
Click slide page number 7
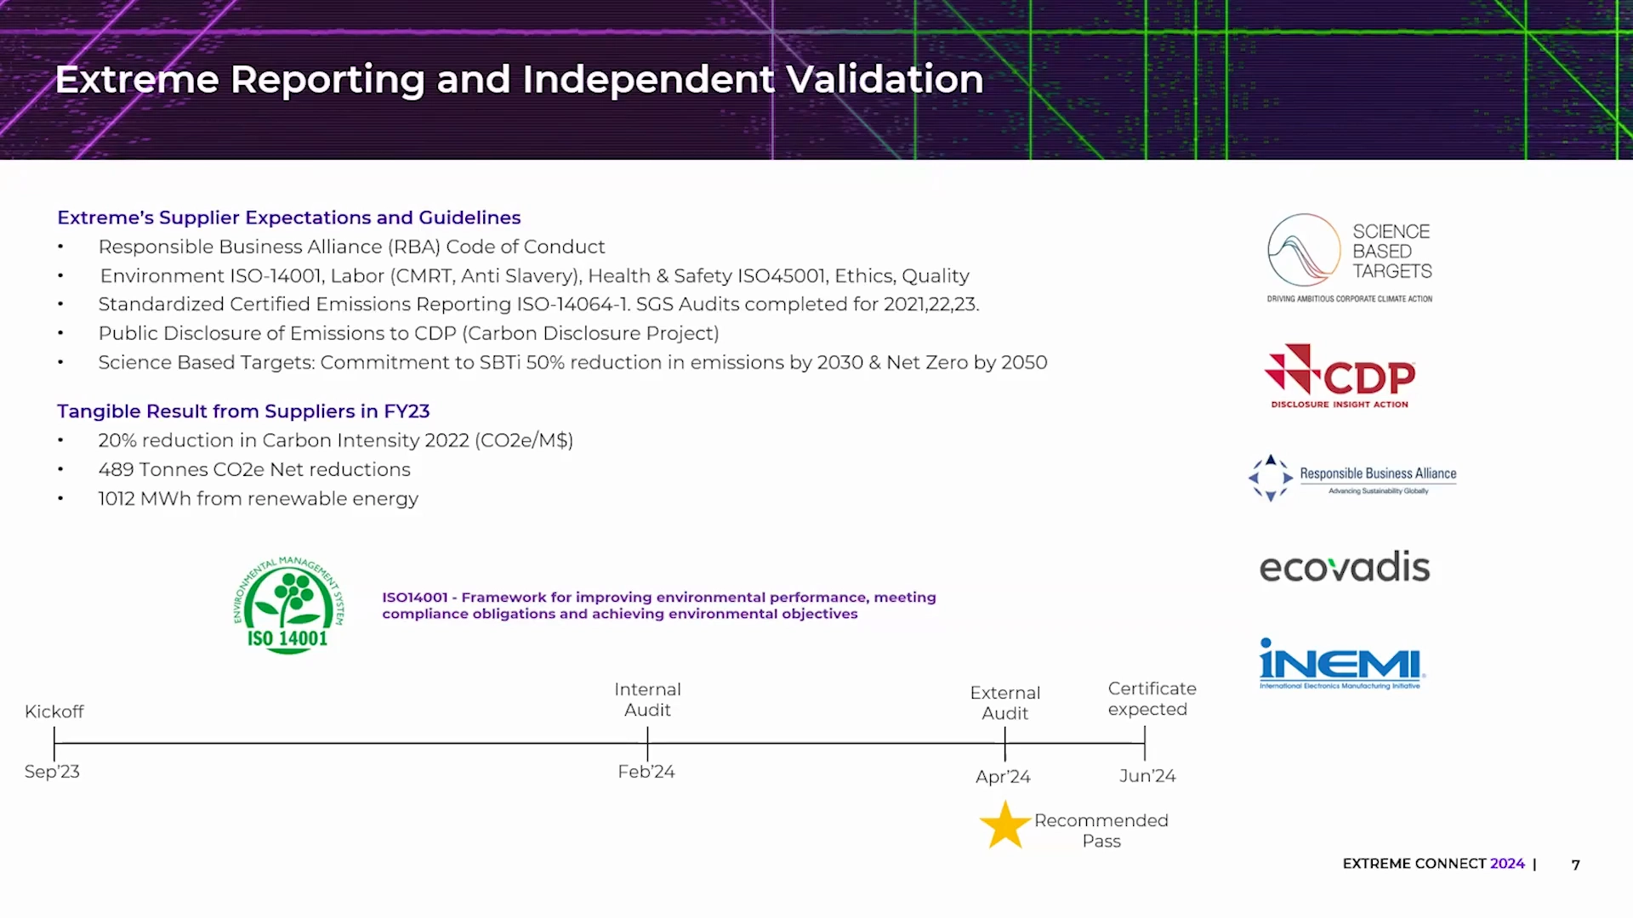(x=1575, y=864)
